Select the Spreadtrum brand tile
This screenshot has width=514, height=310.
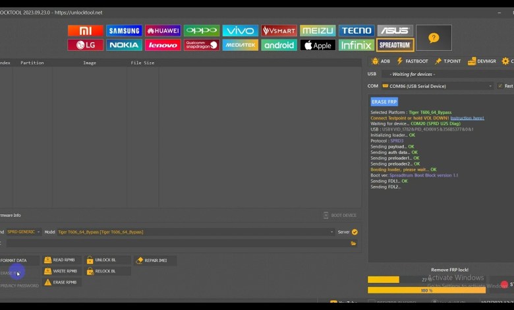click(x=395, y=45)
